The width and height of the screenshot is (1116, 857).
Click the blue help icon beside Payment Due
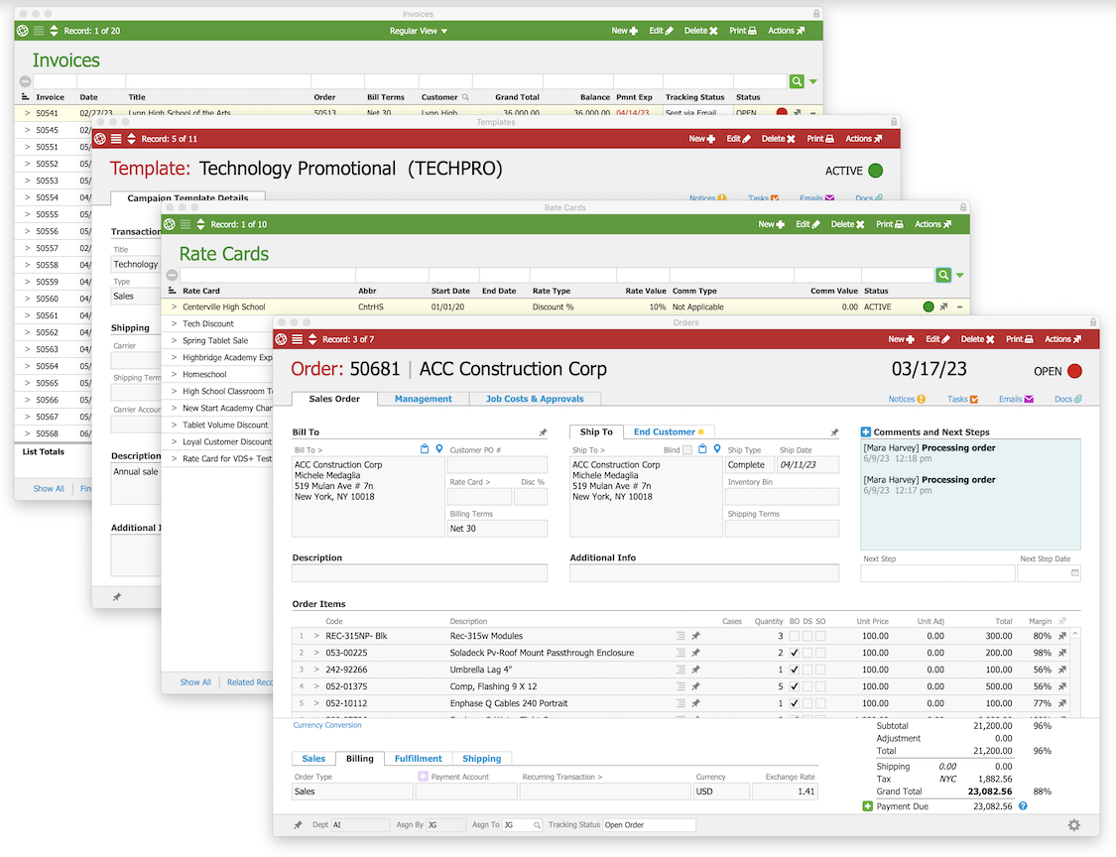point(1023,806)
